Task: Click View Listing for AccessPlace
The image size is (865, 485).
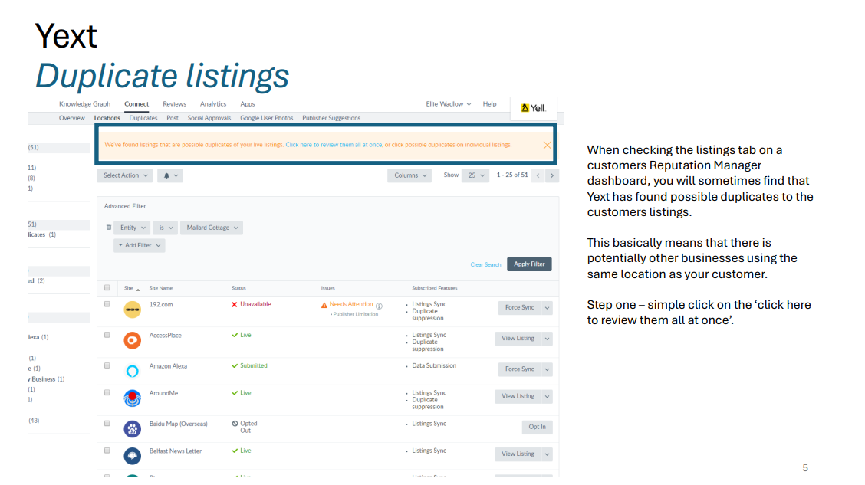Action: [518, 339]
